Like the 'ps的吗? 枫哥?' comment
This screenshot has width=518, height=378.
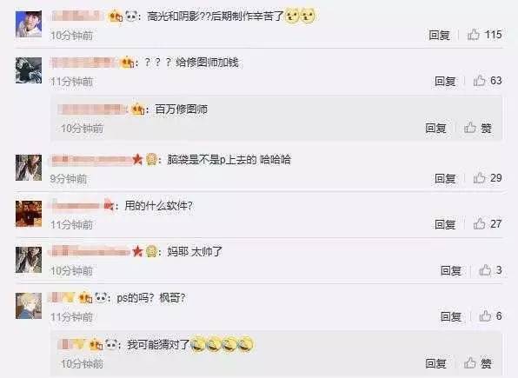(490, 316)
